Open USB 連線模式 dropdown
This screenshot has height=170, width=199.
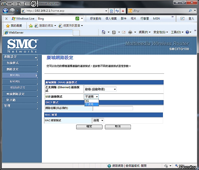click(x=91, y=97)
